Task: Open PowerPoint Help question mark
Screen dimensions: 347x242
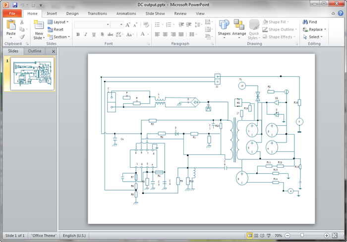Action: coord(341,14)
